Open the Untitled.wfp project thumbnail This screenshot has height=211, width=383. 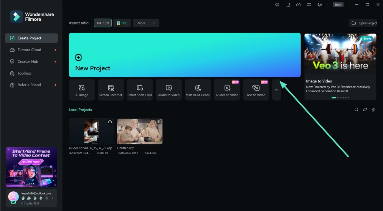click(x=140, y=131)
